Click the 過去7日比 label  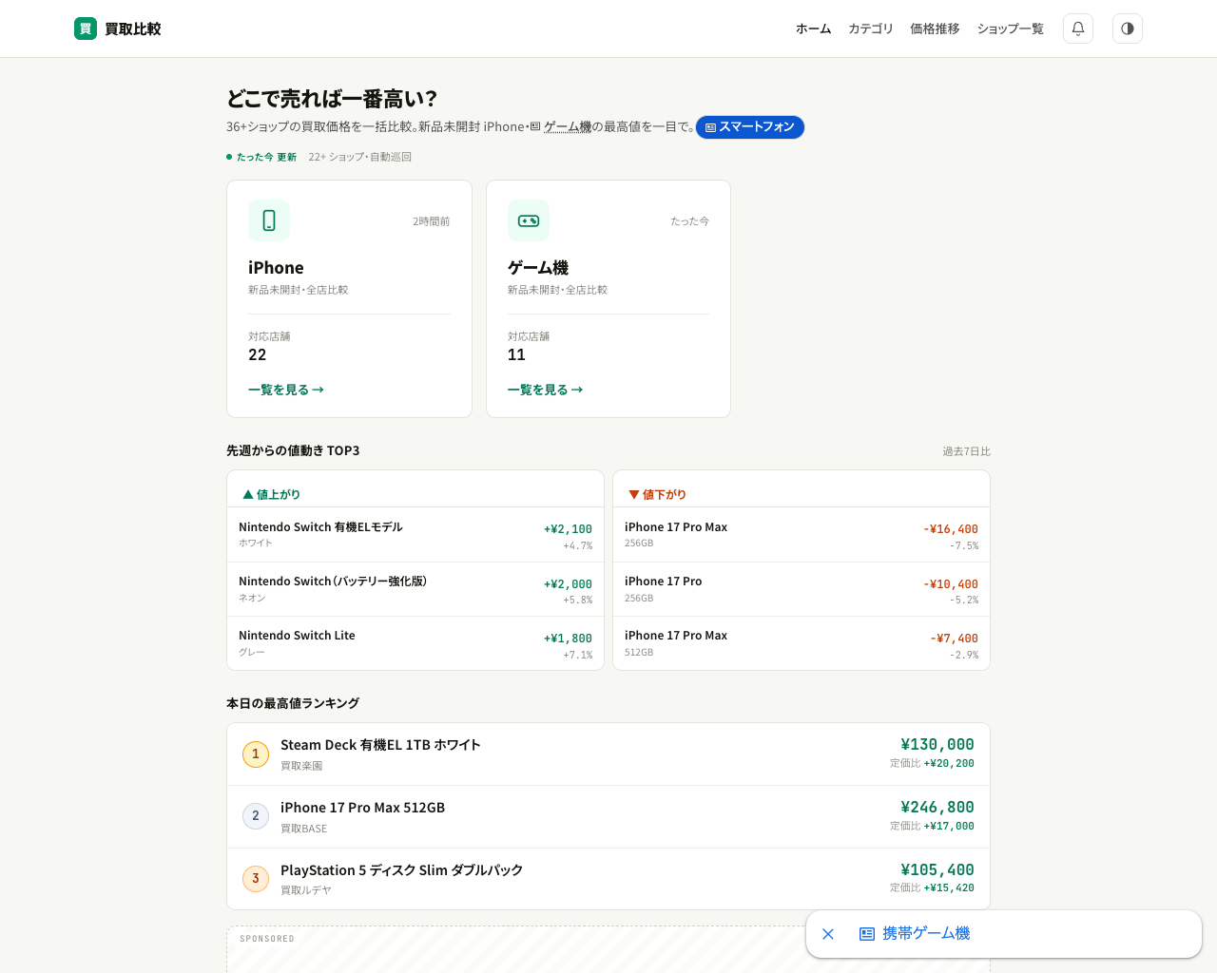tap(966, 451)
